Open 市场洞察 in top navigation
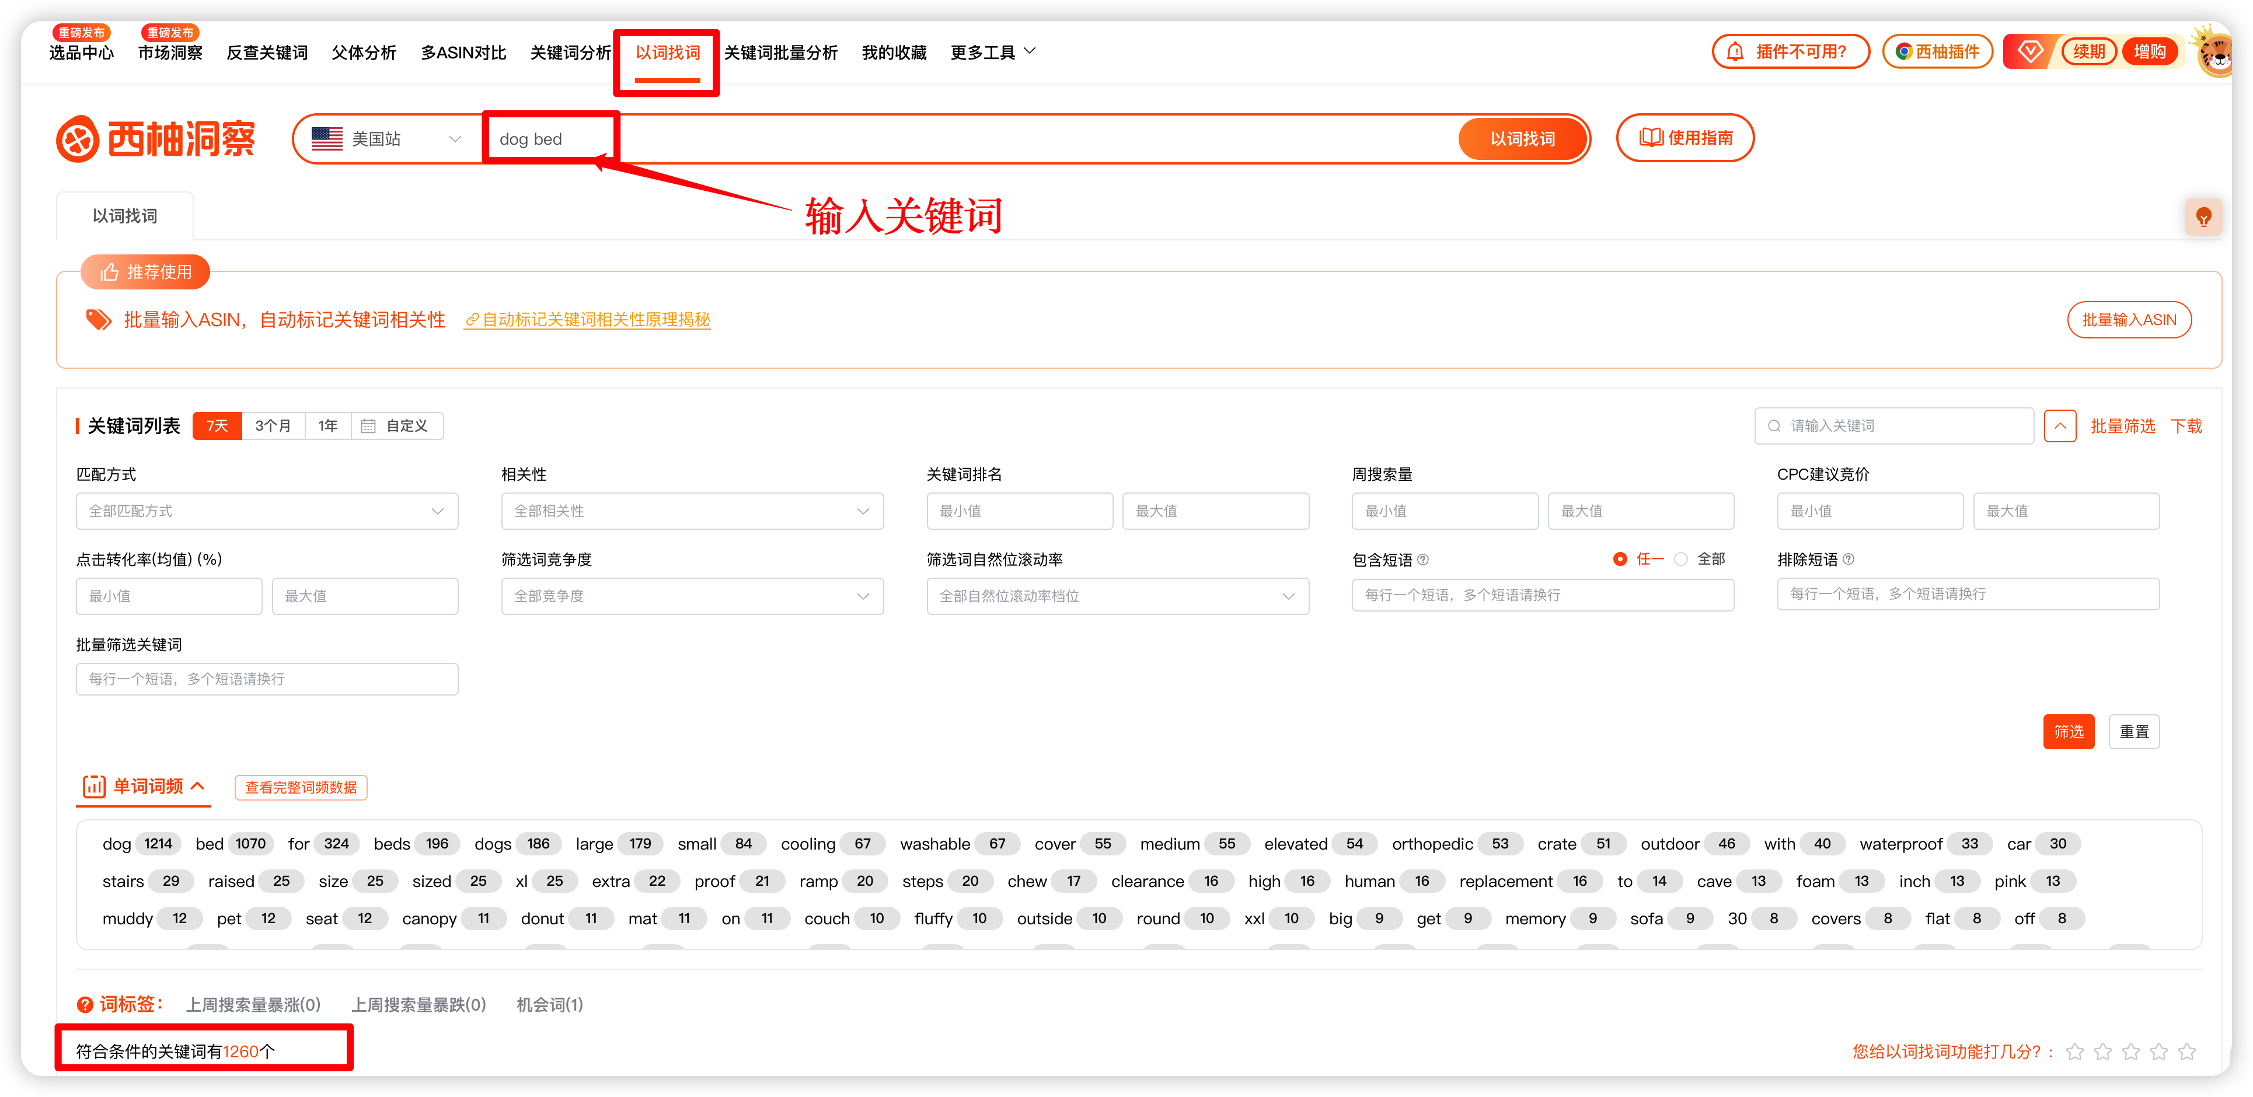The image size is (2253, 1097). click(170, 53)
